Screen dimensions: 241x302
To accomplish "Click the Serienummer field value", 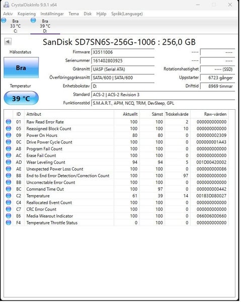I will (123, 61).
